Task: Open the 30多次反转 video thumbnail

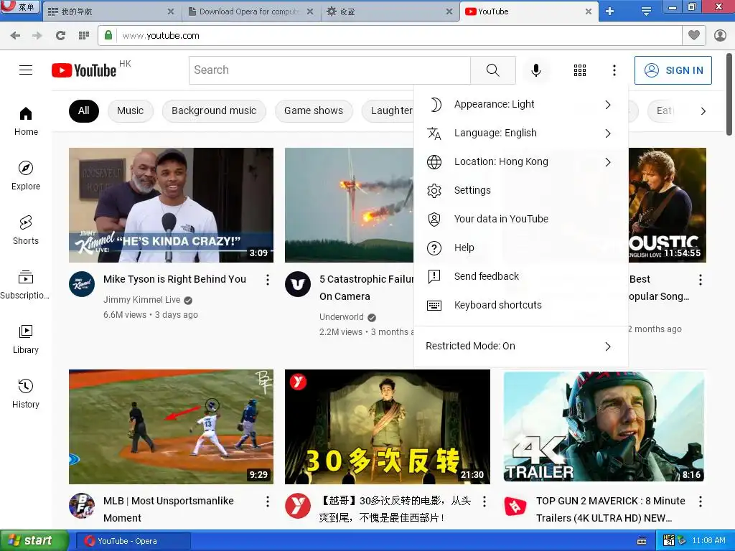Action: [388, 427]
